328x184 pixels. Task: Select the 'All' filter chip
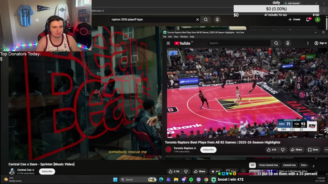252,165
